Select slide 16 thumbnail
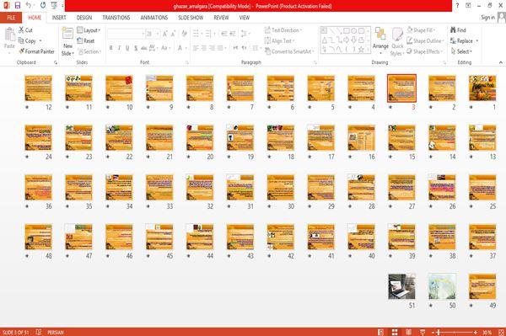The image size is (506, 336). coord(362,138)
